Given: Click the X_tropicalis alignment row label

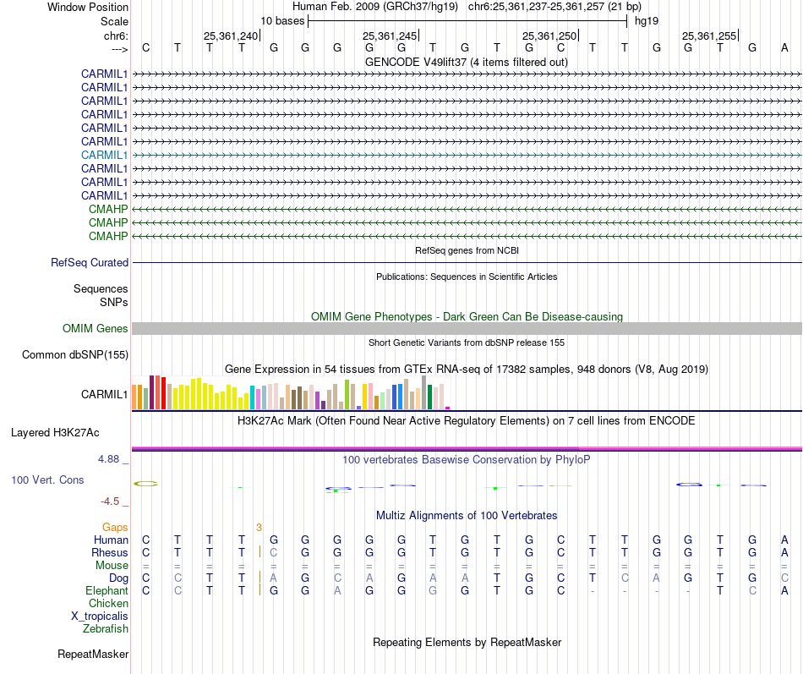Looking at the screenshot, I should coord(100,616).
